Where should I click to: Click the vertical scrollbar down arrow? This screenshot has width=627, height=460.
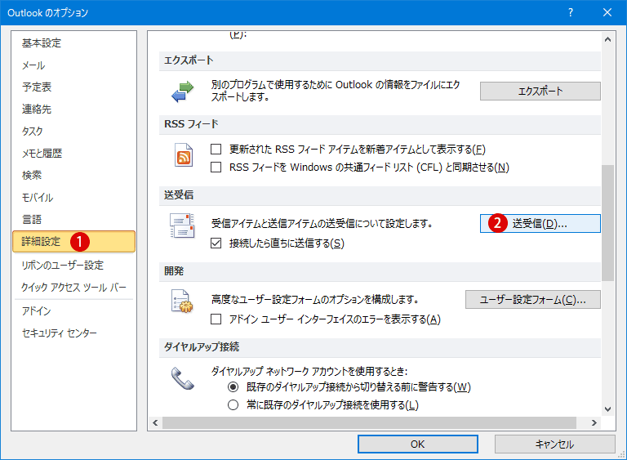coord(607,409)
